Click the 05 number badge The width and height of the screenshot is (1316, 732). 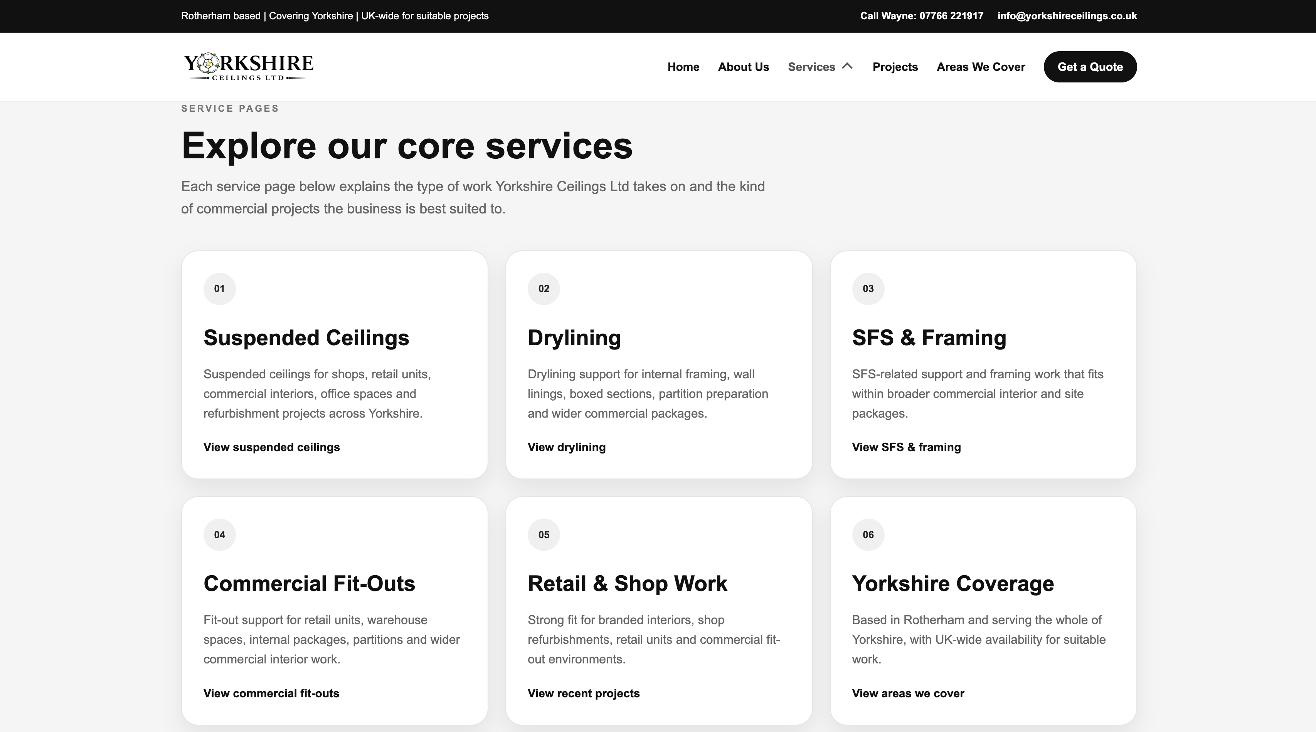544,535
